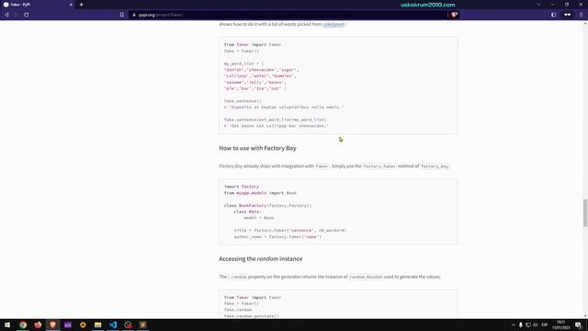The image size is (588, 331).
Task: Click the 'import factory' code line
Action: pyautogui.click(x=242, y=187)
